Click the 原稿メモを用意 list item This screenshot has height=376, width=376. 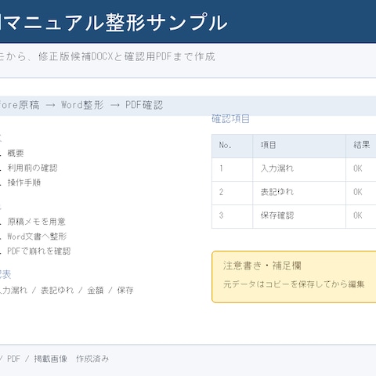click(36, 222)
